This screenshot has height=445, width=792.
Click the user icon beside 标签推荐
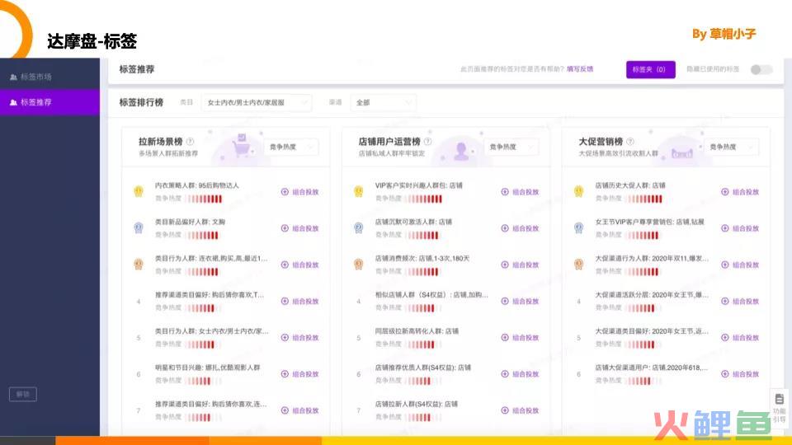pyautogui.click(x=14, y=102)
